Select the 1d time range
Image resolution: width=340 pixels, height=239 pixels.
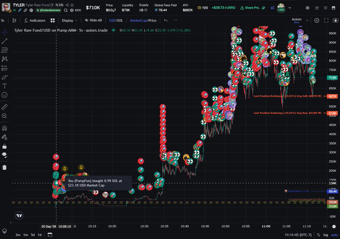coord(40,235)
